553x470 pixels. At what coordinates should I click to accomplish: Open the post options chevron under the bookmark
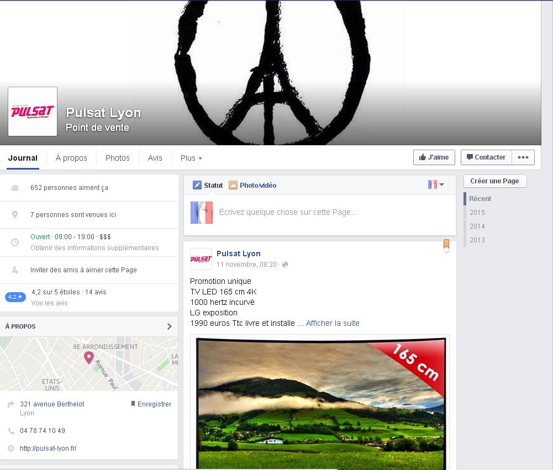(x=446, y=251)
